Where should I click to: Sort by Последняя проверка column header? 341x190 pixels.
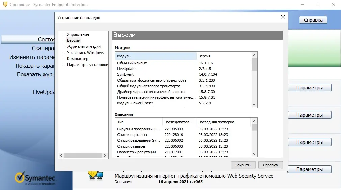pos(224,122)
